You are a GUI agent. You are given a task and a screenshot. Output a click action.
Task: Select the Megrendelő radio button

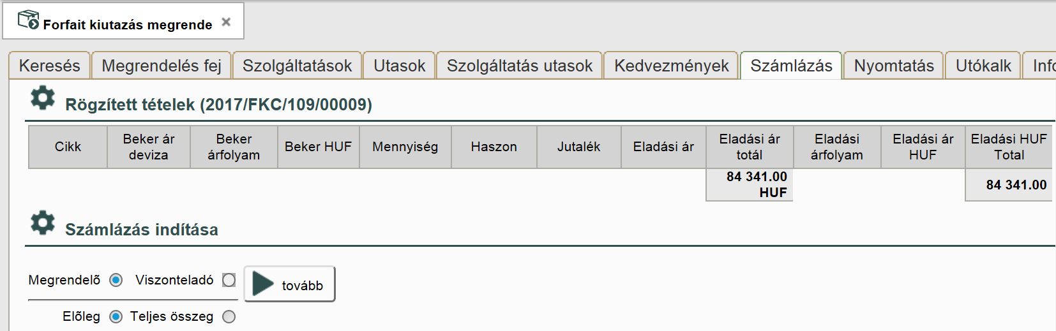pos(116,280)
